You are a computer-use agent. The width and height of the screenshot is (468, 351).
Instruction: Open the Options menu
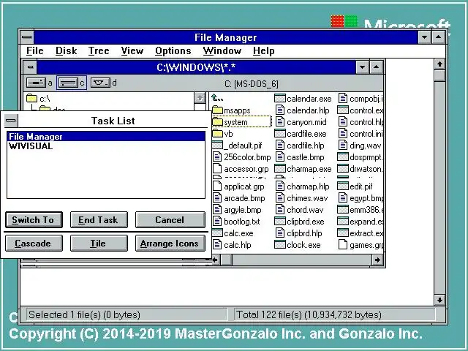point(173,50)
